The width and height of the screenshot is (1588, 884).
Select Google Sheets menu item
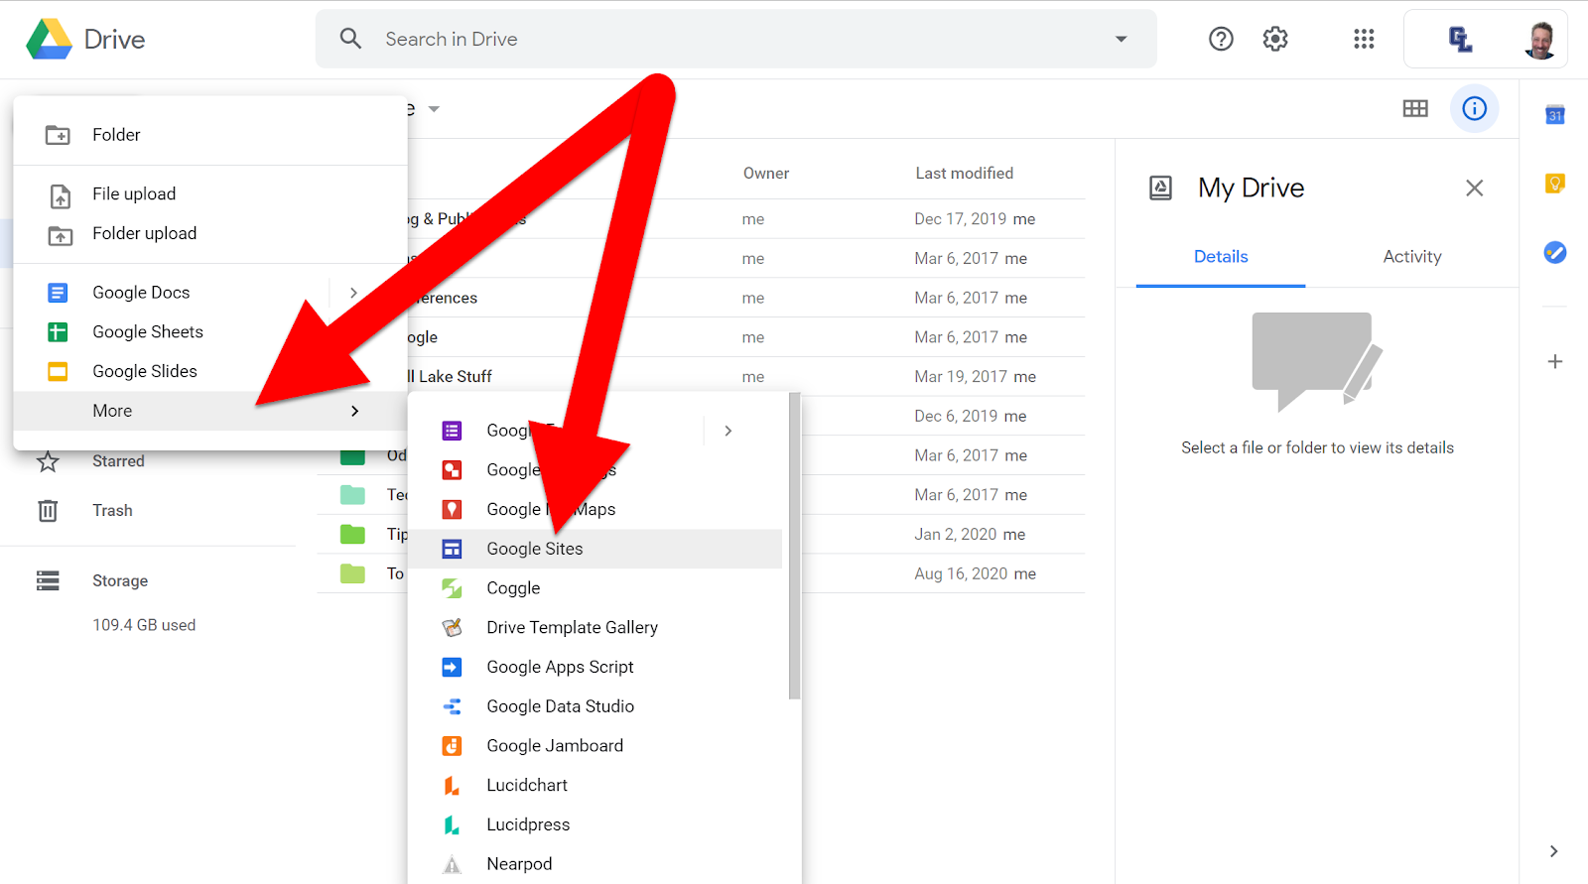click(x=210, y=332)
